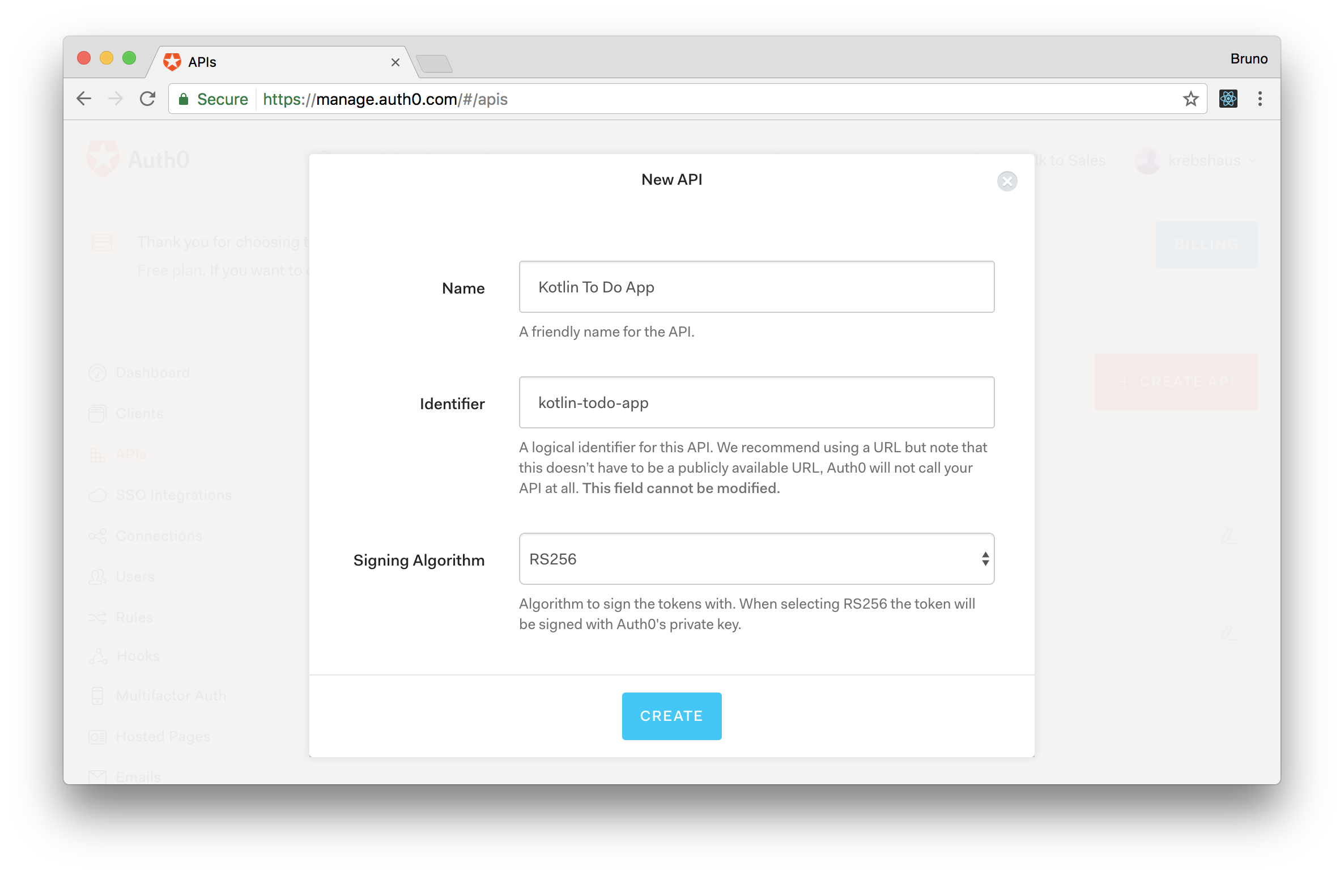Click the green macOS fullscreen button
The height and width of the screenshot is (875, 1344).
click(129, 58)
